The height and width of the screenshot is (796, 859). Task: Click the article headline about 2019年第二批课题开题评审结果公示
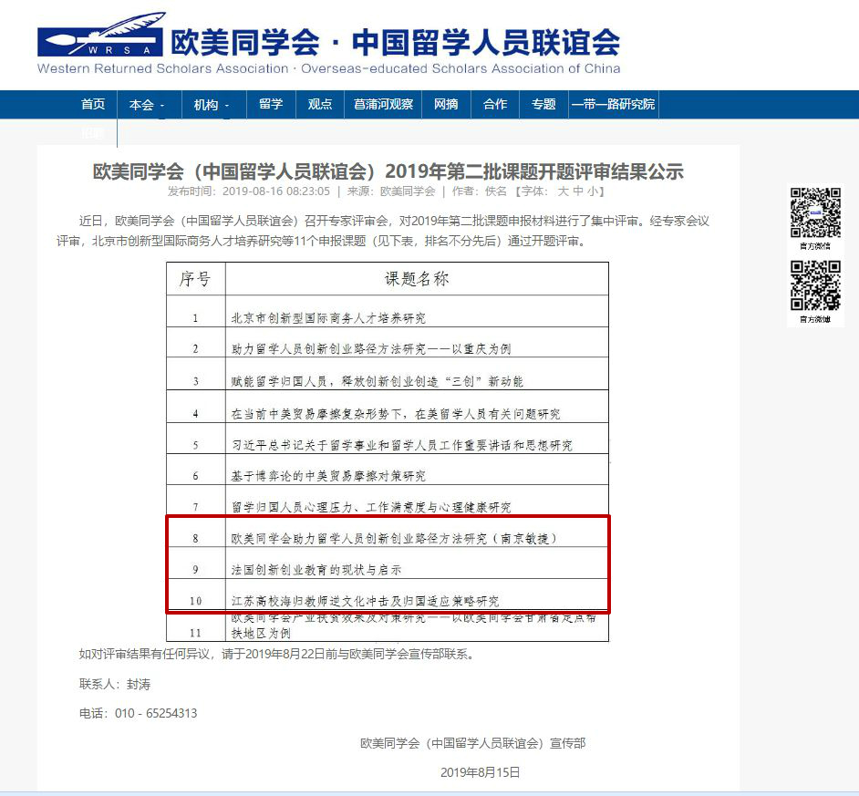click(388, 171)
